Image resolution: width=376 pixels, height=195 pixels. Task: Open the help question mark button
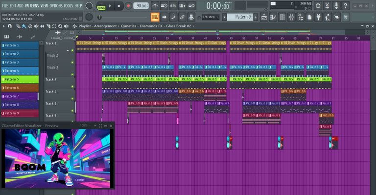(345, 6)
